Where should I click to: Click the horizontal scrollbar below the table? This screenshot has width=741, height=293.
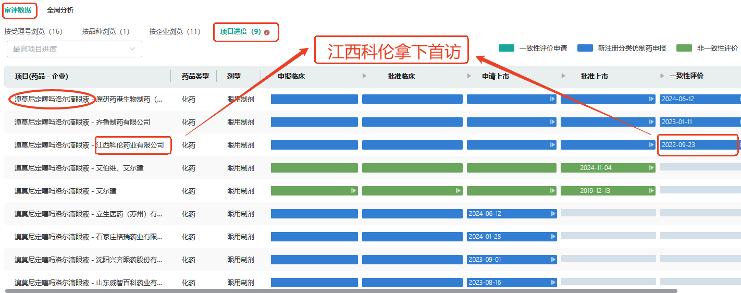point(341,290)
